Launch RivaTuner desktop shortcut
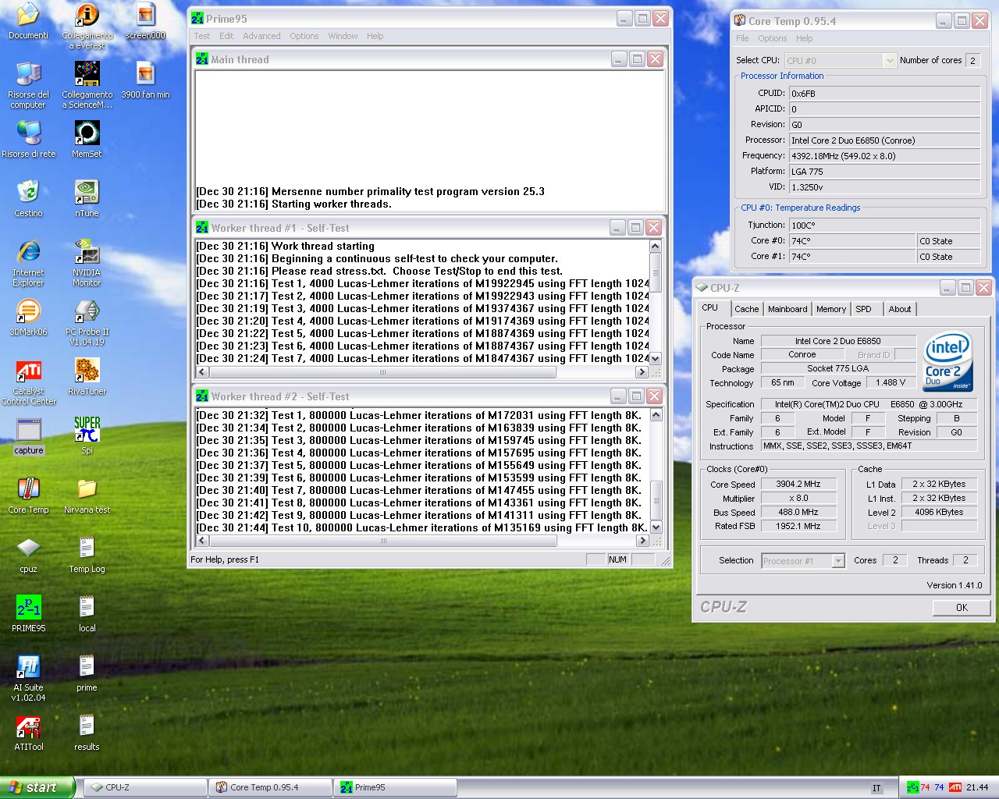This screenshot has height=799, width=999. pyautogui.click(x=87, y=377)
